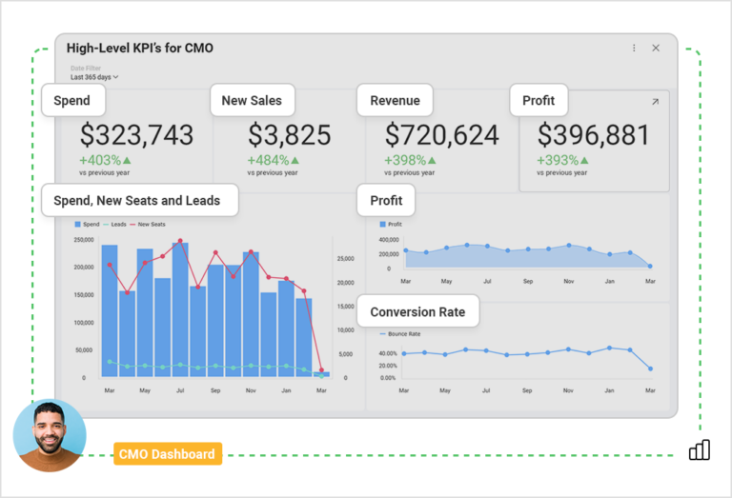Close the High-Level KPI's dashboard
Screen dimensions: 732x498
pyautogui.click(x=656, y=48)
